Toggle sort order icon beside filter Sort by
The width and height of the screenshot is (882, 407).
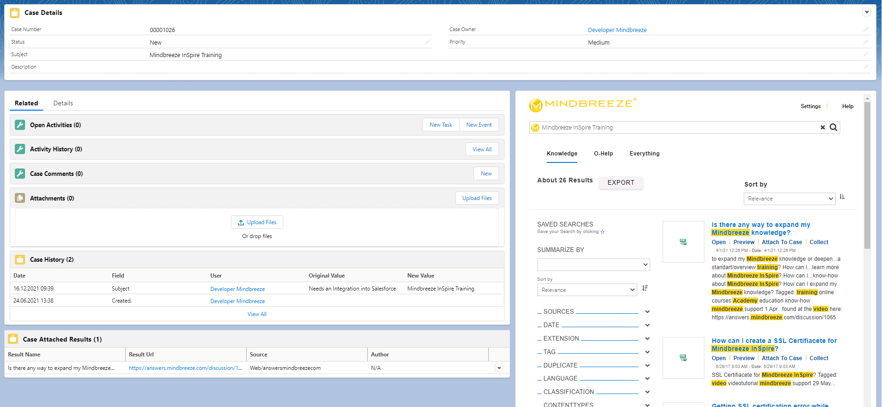click(x=645, y=288)
